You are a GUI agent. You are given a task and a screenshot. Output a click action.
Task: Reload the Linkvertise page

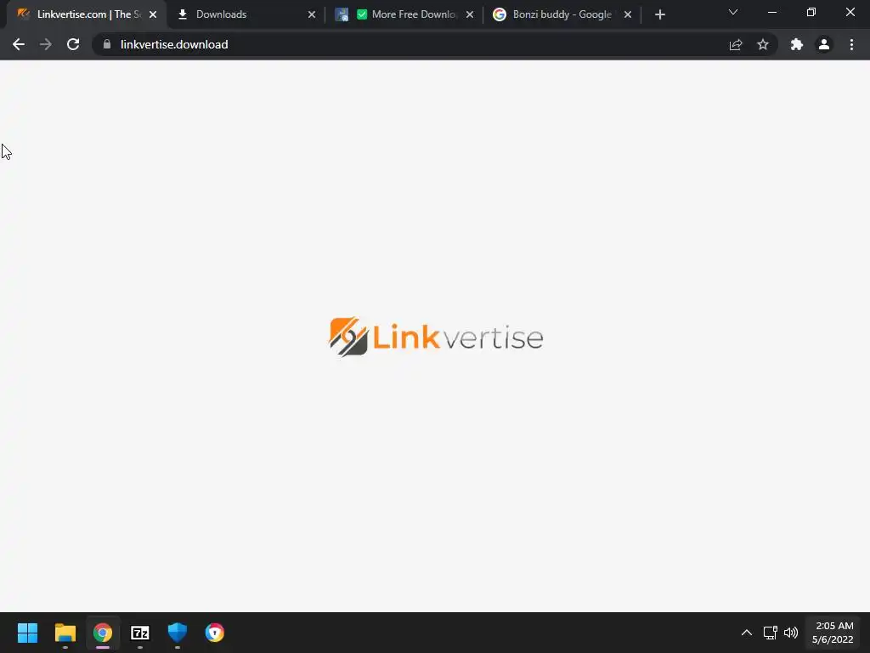pyautogui.click(x=73, y=44)
